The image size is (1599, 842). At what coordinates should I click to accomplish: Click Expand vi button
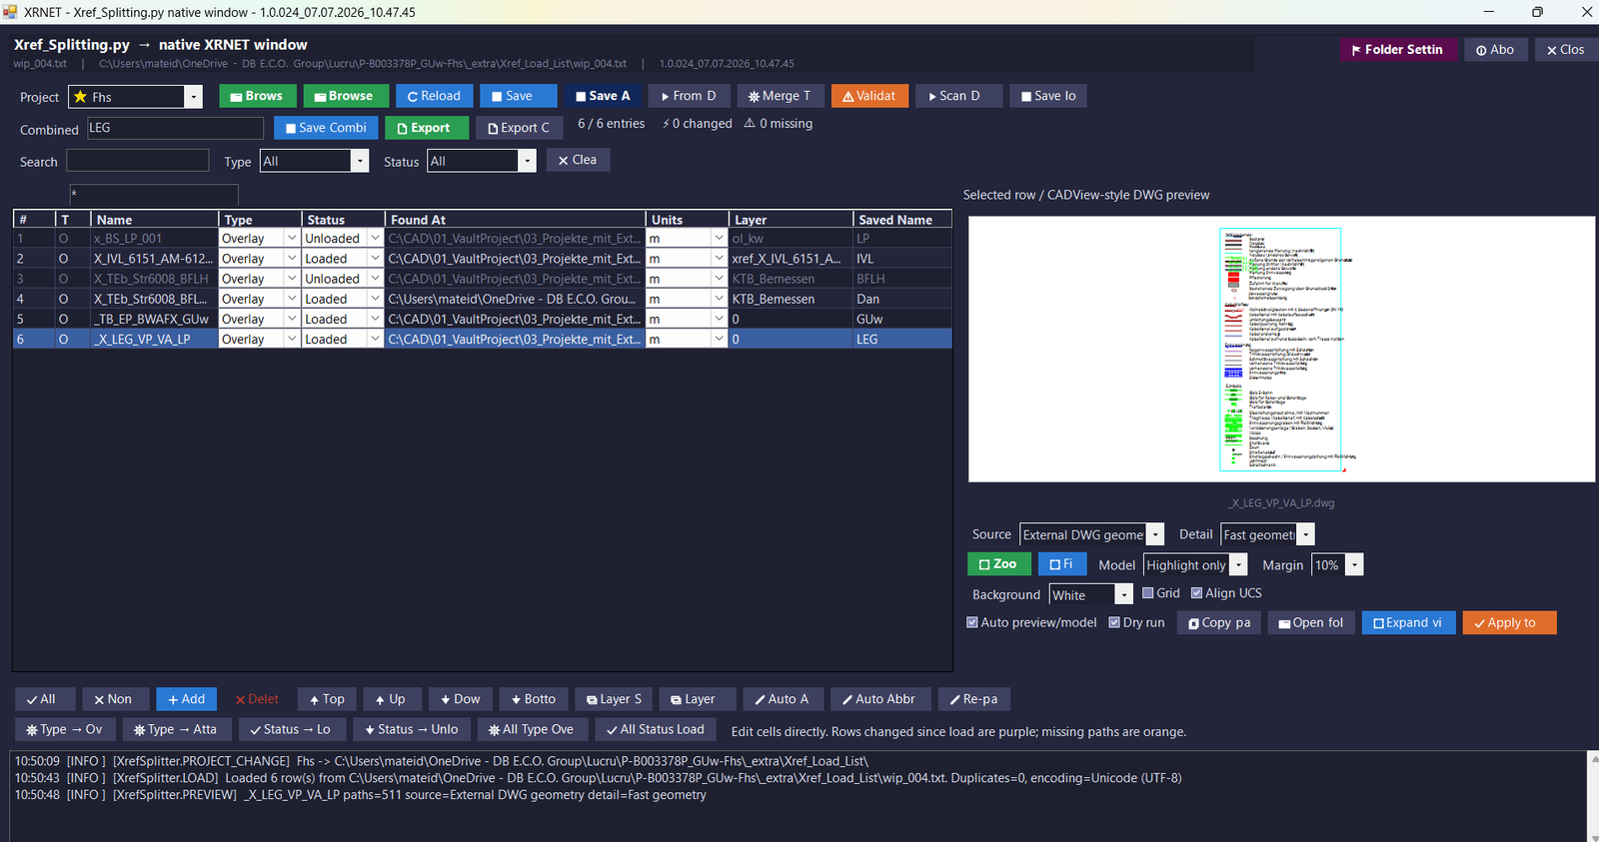click(x=1408, y=622)
